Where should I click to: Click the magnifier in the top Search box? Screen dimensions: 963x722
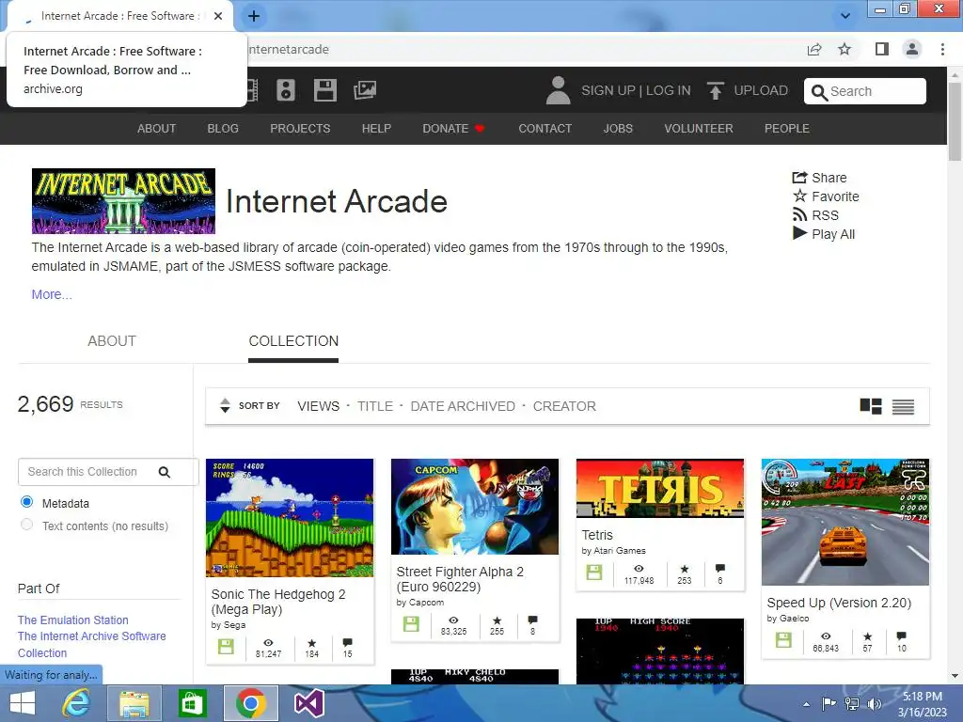point(819,92)
